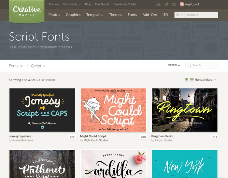Click the 3,110 fonts from independent creators text

point(40,47)
